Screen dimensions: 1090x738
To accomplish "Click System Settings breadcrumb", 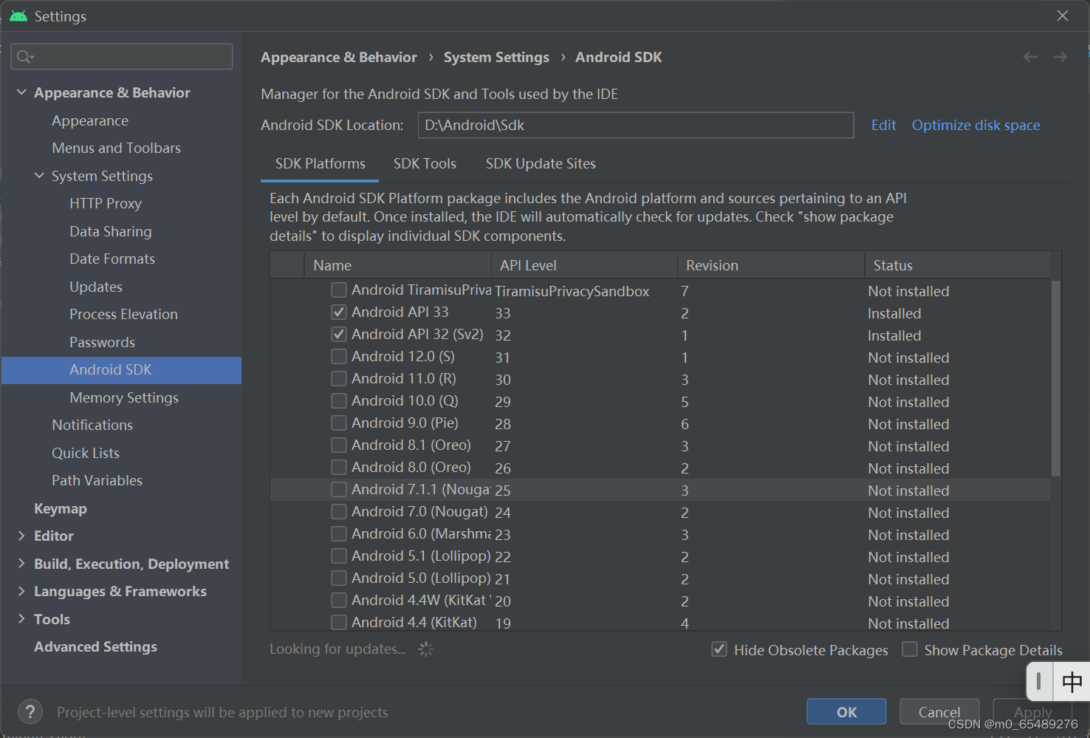I will [496, 57].
